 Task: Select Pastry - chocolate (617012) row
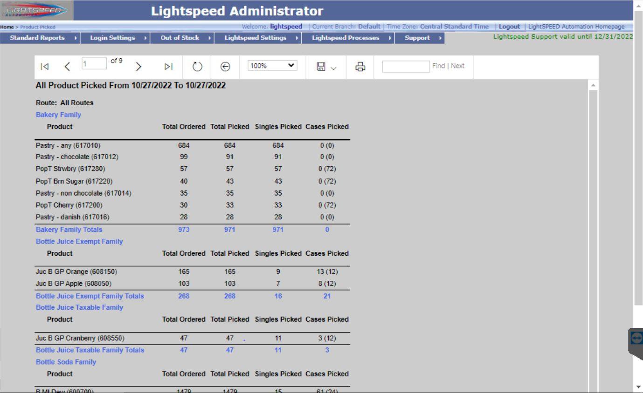pyautogui.click(x=193, y=157)
